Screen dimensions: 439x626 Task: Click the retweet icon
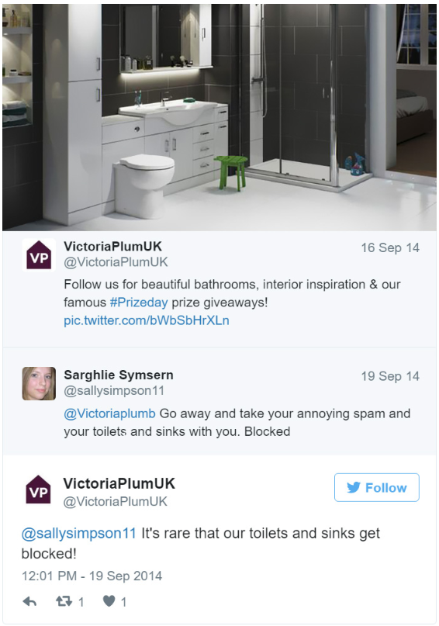pos(64,601)
